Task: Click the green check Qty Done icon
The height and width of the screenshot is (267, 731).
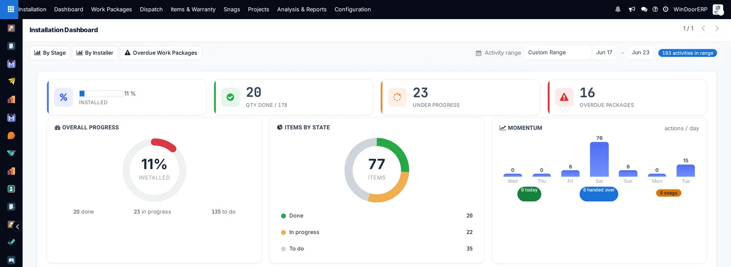Action: point(230,98)
